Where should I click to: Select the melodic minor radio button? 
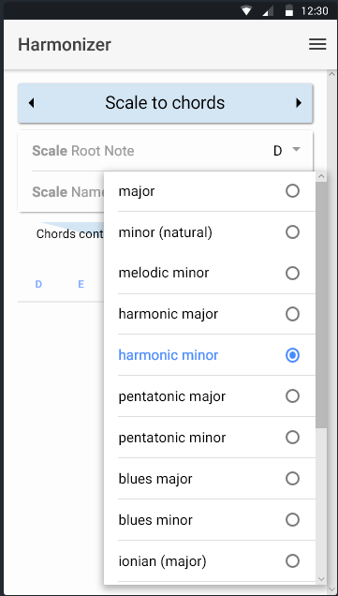292,273
